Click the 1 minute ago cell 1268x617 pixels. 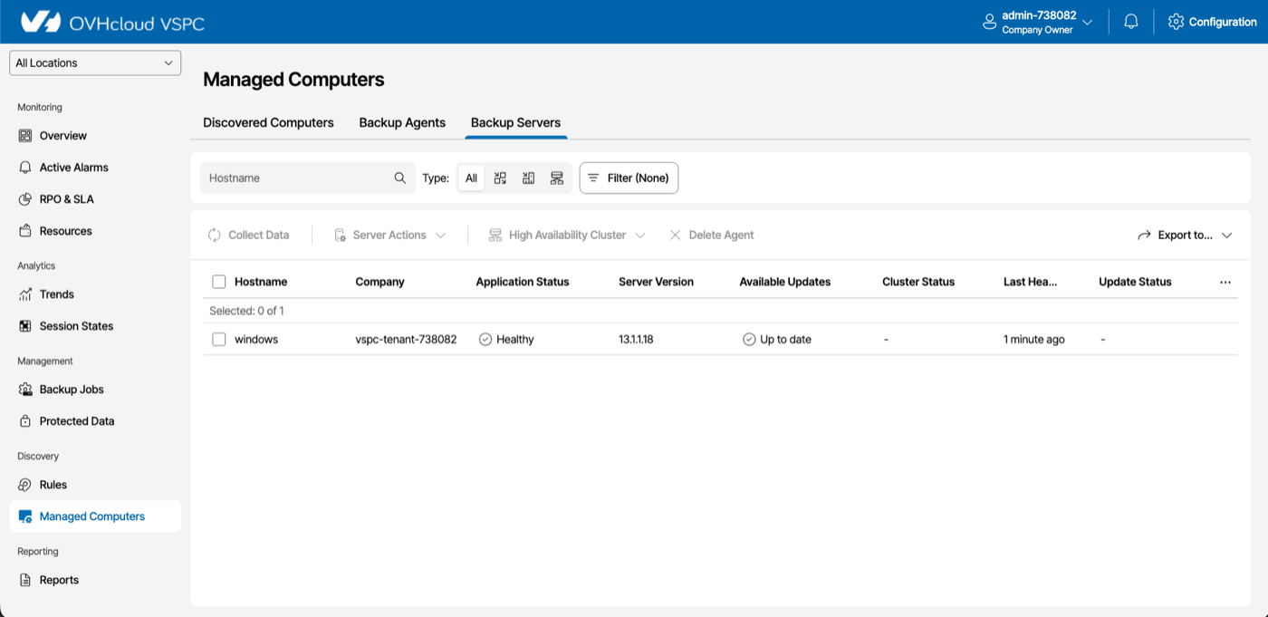click(x=1034, y=339)
